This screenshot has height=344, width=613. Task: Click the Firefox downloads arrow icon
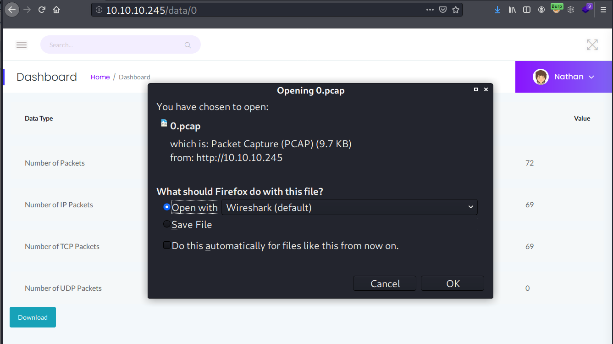click(x=497, y=10)
